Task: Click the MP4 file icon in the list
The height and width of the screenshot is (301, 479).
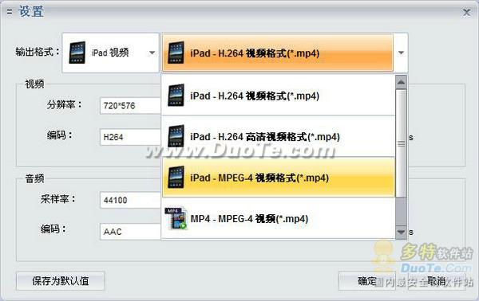Action: pos(176,218)
